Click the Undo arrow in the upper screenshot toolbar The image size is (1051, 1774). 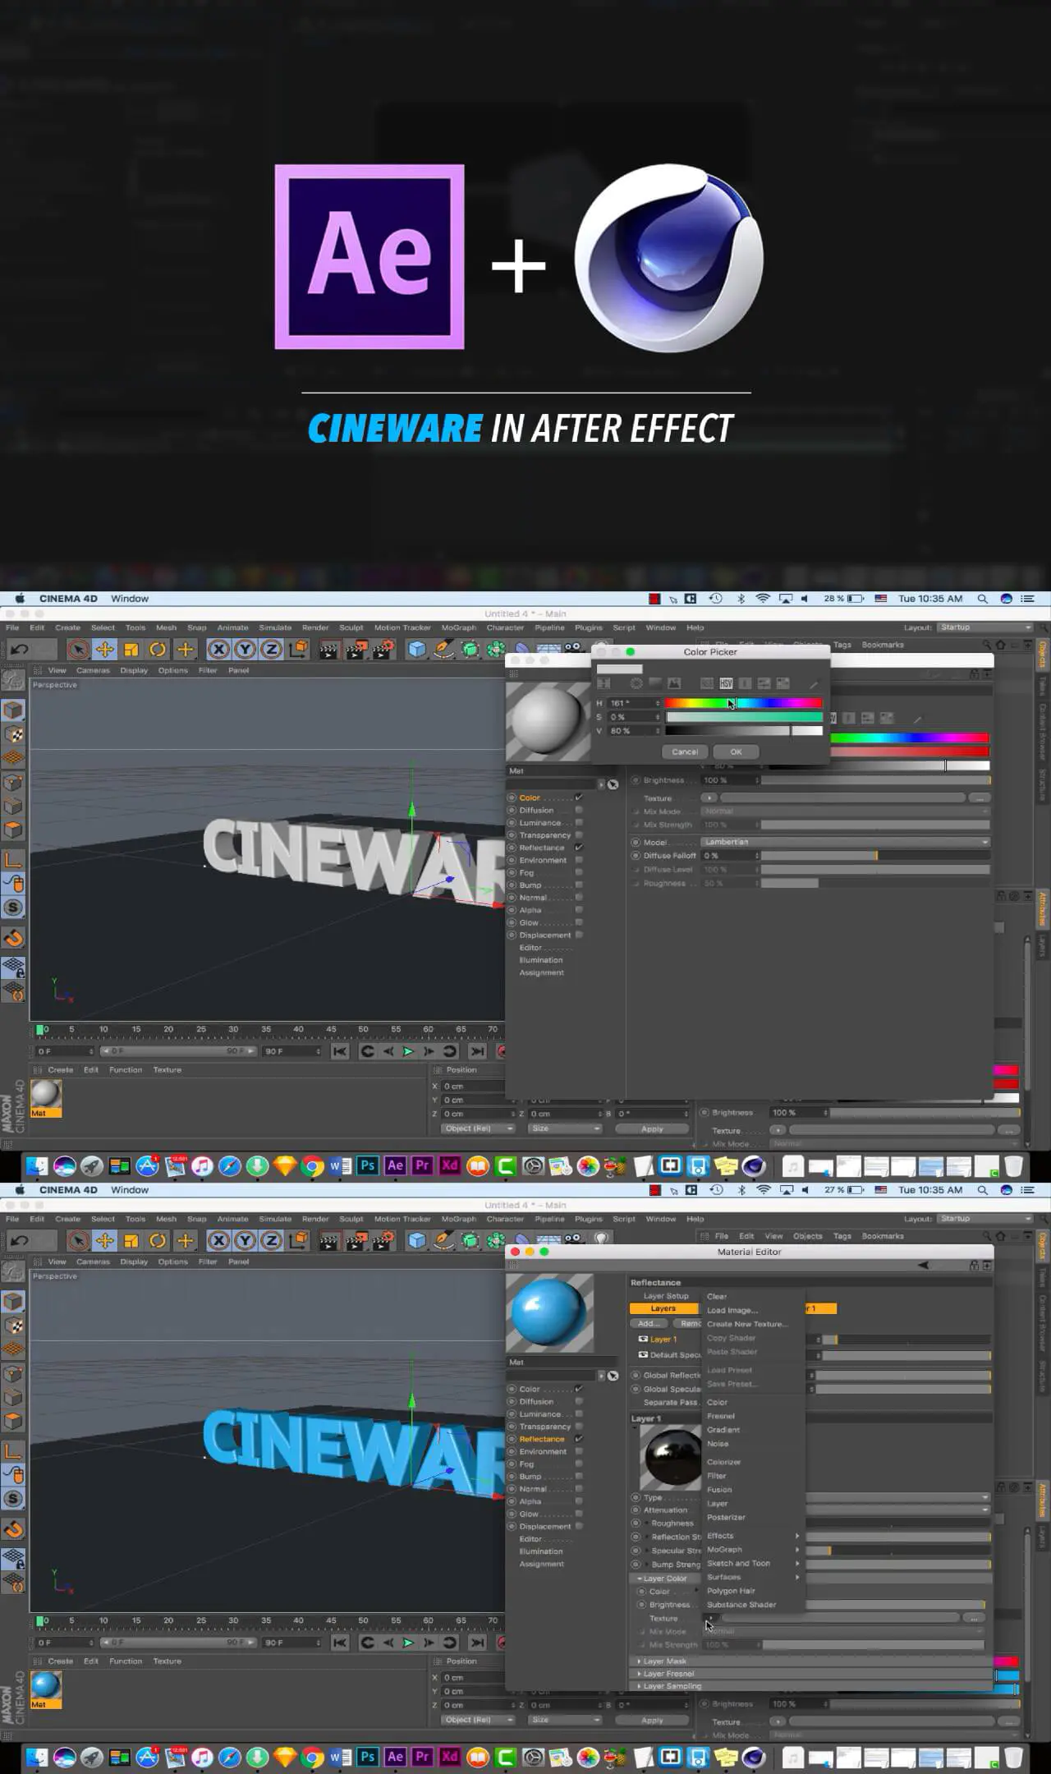pyautogui.click(x=19, y=650)
